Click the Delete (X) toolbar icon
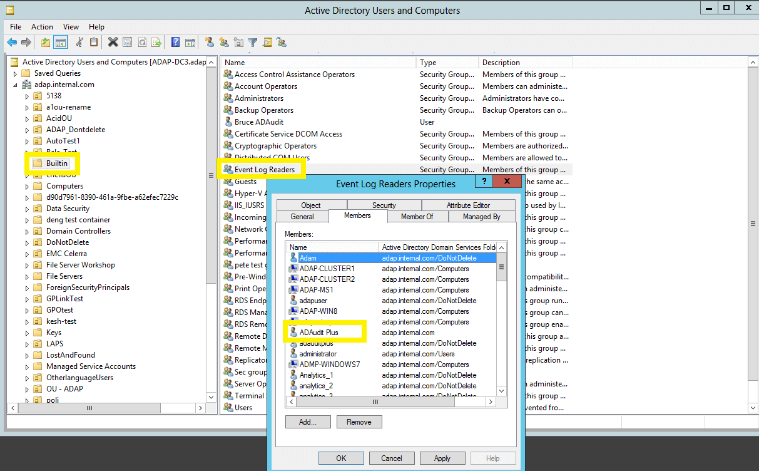Viewport: 759px width, 471px height. point(113,42)
